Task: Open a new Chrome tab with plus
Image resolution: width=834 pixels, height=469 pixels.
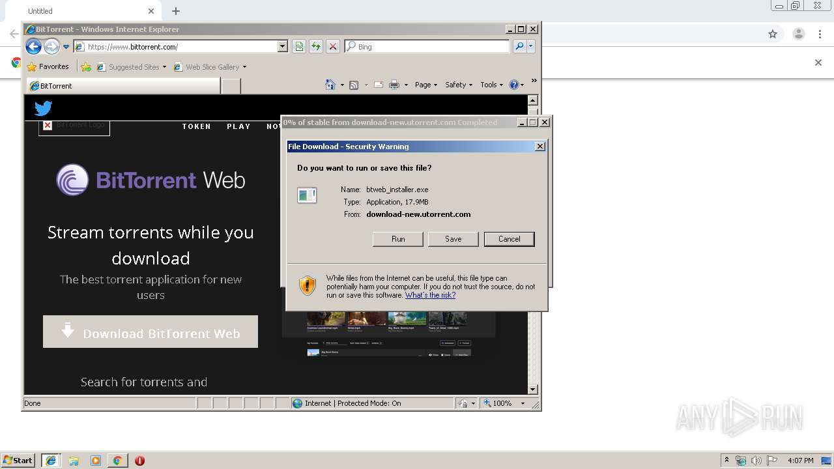Action: point(176,11)
